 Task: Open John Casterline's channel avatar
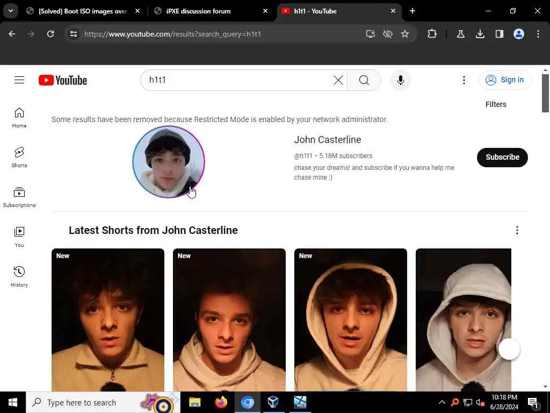point(168,162)
